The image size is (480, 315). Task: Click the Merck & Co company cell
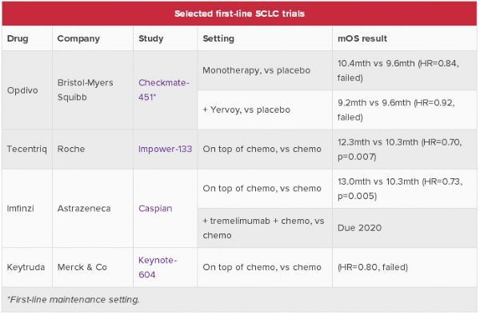(x=93, y=267)
